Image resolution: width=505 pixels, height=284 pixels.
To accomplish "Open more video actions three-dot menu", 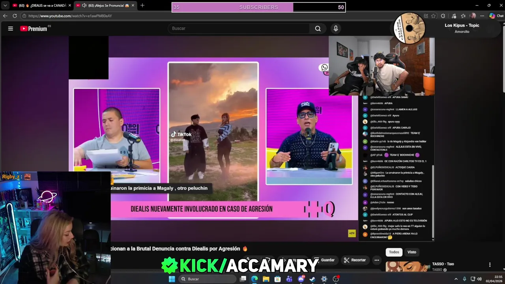I will pos(377,260).
